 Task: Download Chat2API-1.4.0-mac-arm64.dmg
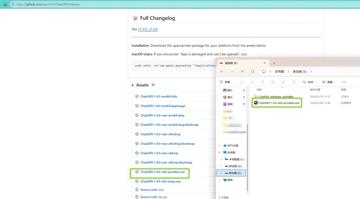(162, 115)
